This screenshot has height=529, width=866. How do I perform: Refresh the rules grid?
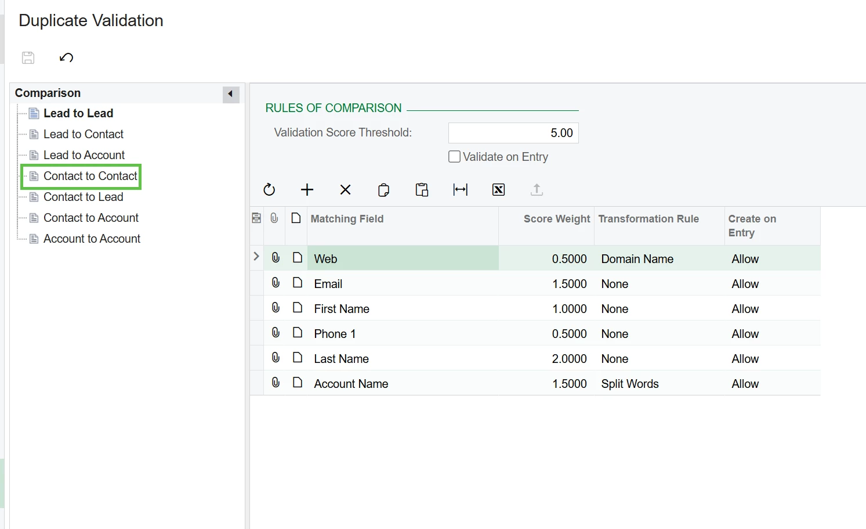269,190
